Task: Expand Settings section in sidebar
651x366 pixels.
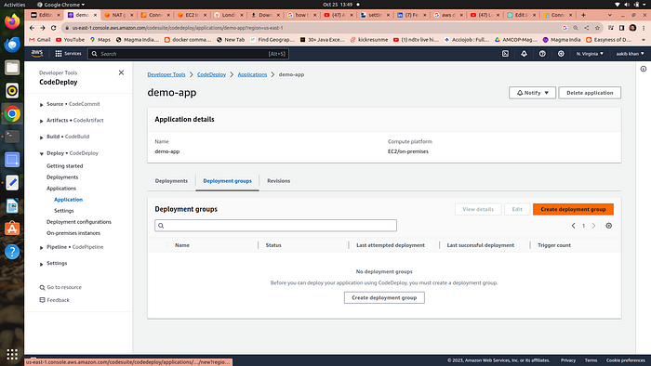Action: [42, 264]
